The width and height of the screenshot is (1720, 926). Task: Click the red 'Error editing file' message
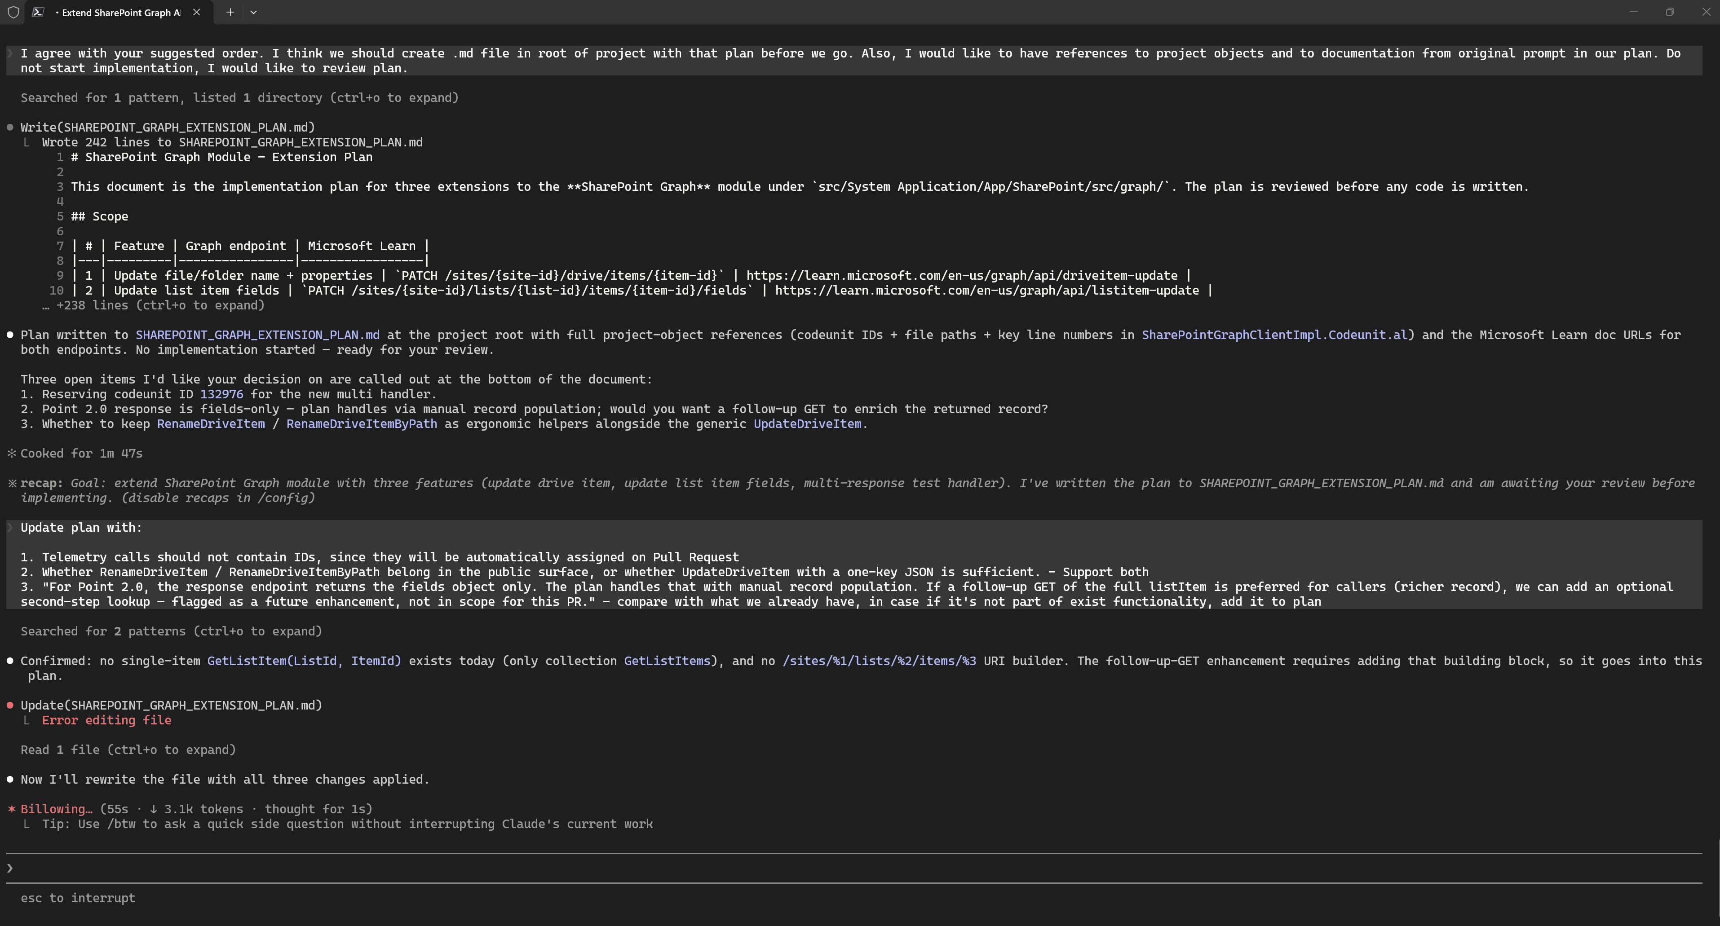(x=107, y=720)
